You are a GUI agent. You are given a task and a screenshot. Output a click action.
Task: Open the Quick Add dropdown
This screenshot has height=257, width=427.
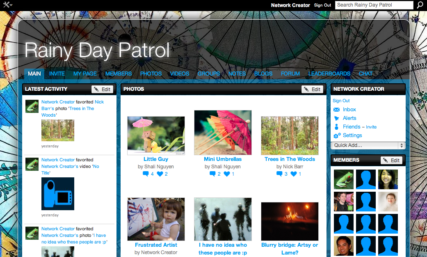point(368,145)
